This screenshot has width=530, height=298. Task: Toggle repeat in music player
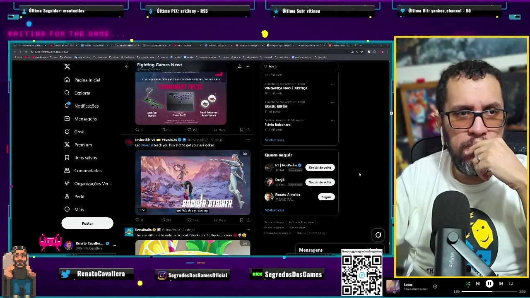511,284
